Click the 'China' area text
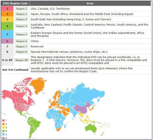153x140 pixels. tap(35, 41)
